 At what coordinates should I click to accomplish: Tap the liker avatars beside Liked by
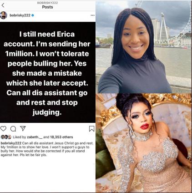(x=6, y=137)
